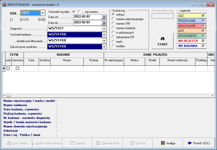Screen dimensions: 217x150
Task: Expand the ROK year dropdown
Action: pos(43,13)
